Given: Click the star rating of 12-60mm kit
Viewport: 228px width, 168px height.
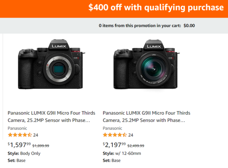Looking at the screenshot, I should click(x=115, y=135).
